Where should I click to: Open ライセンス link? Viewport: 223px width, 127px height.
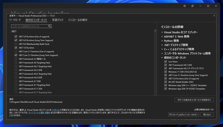tap(56, 110)
